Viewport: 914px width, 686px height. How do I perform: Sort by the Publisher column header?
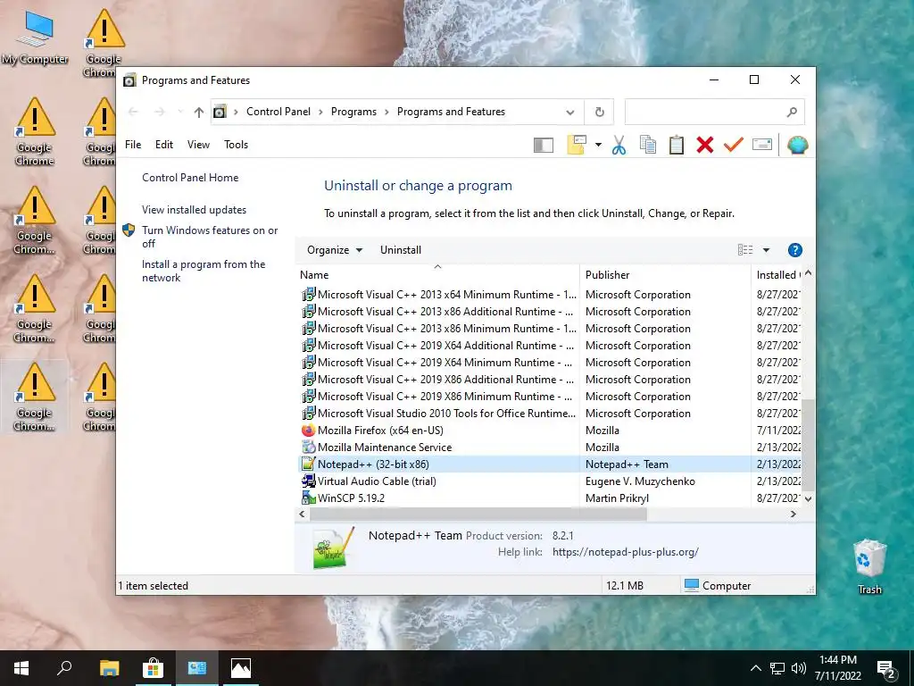(x=665, y=275)
